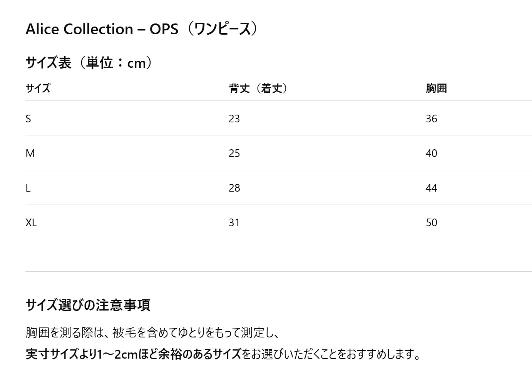The width and height of the screenshot is (532, 369).
Task: Select the M size row label
Action: point(30,153)
